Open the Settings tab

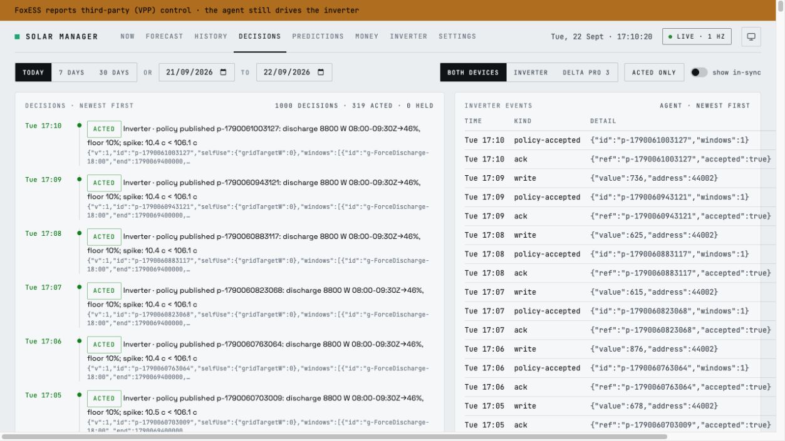(457, 36)
